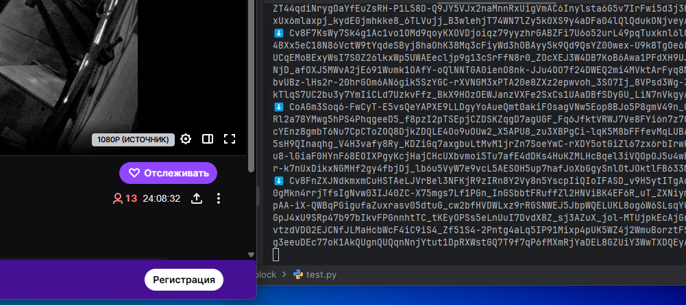Click the viewer count icon showing 13
686x305 pixels.
pos(117,199)
